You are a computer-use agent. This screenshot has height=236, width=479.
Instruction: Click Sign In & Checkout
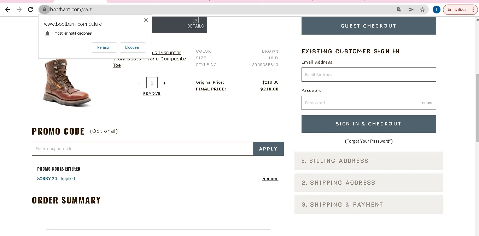click(369, 124)
